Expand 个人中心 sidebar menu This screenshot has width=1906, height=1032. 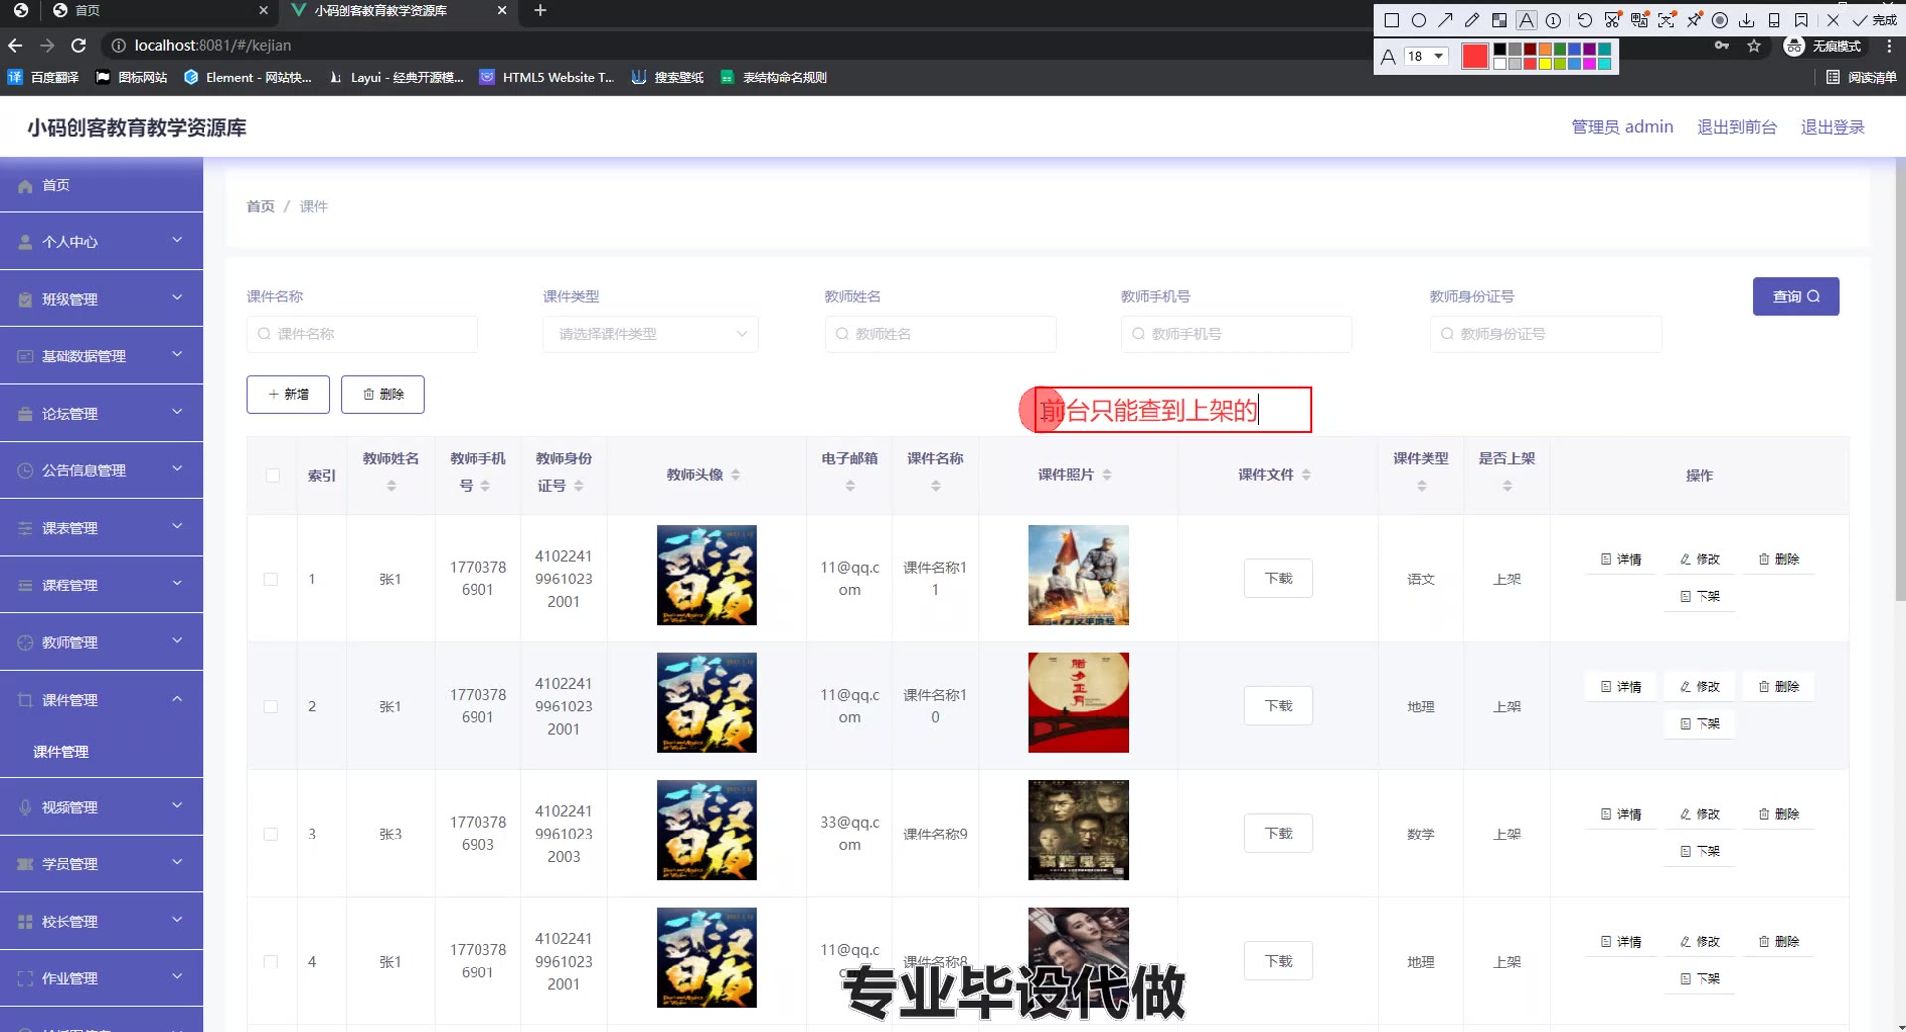point(101,241)
